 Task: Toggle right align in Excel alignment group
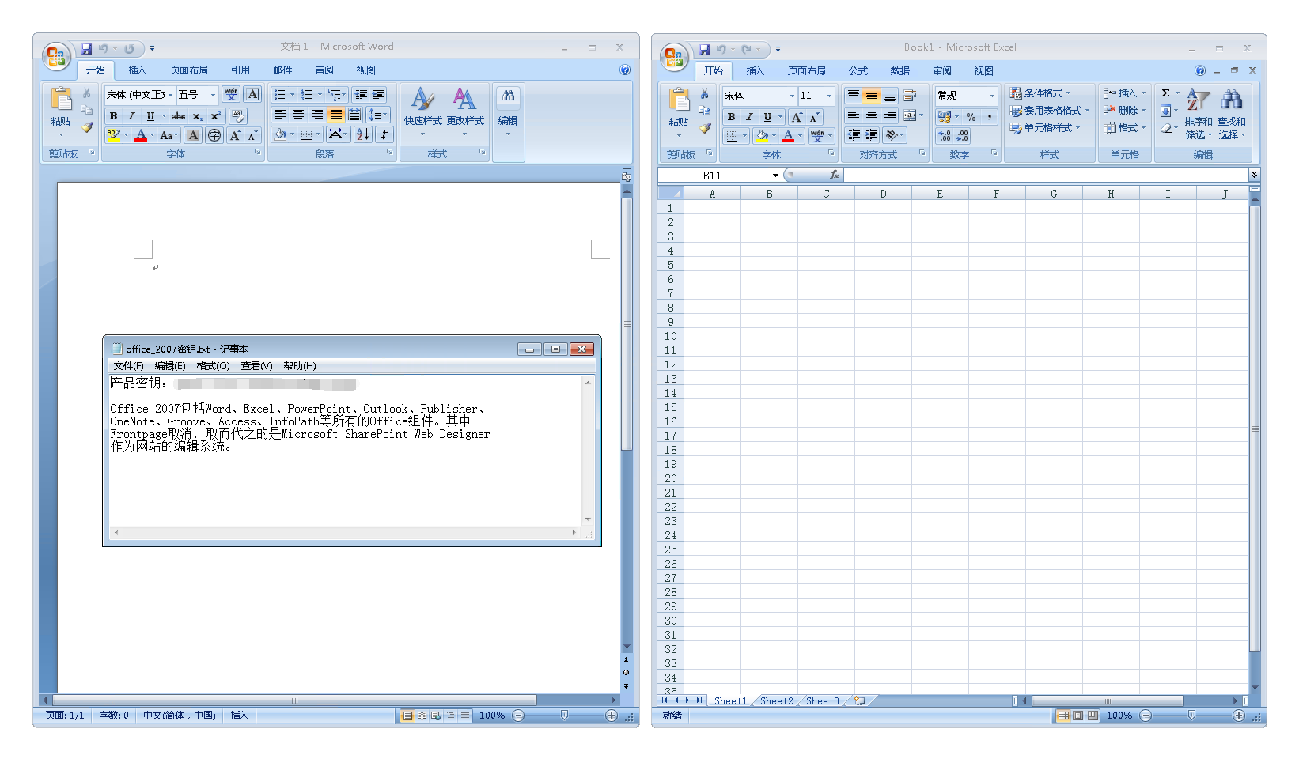[890, 115]
